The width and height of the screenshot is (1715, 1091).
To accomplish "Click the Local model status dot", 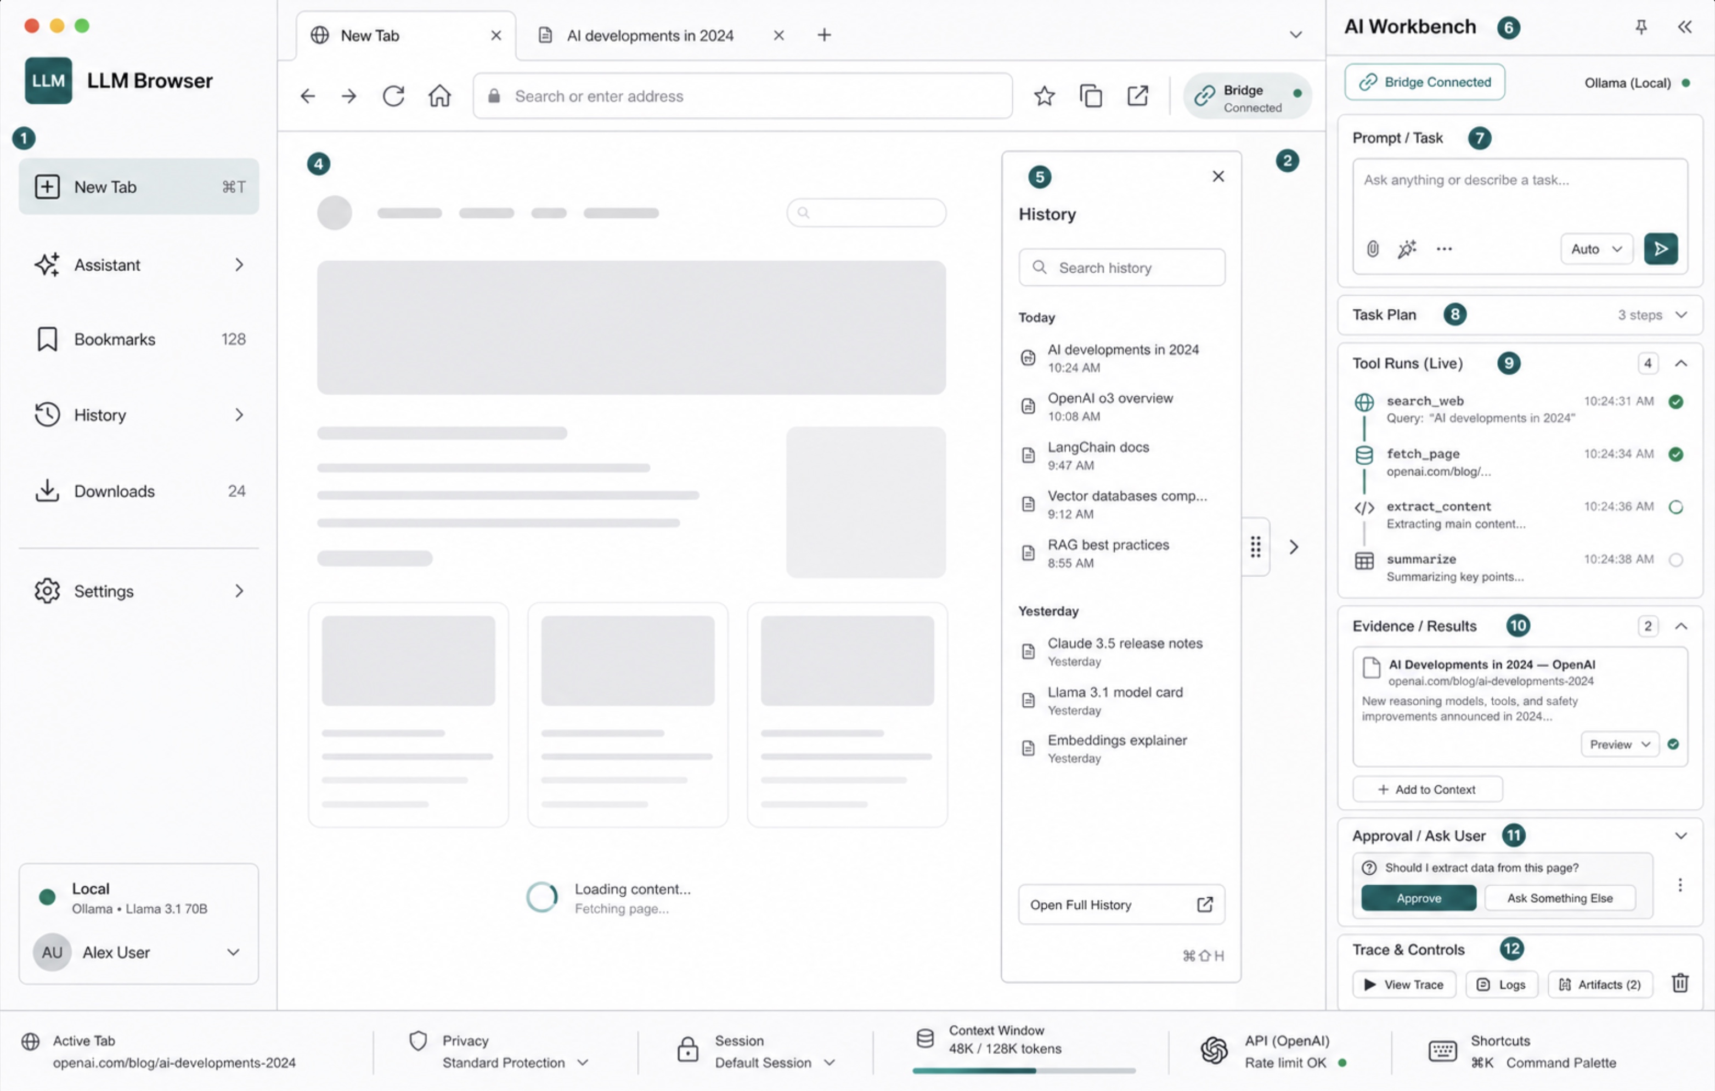I will tap(47, 897).
